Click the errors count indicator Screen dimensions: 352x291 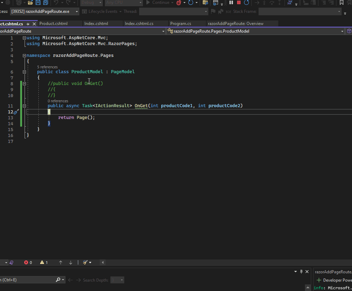(x=28, y=263)
